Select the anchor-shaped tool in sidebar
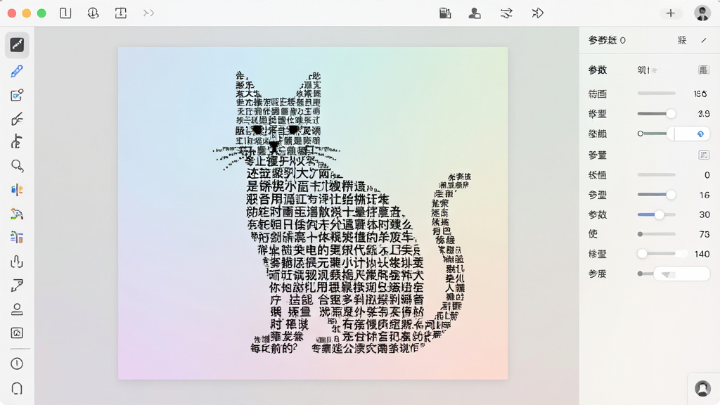720x405 pixels. [17, 142]
